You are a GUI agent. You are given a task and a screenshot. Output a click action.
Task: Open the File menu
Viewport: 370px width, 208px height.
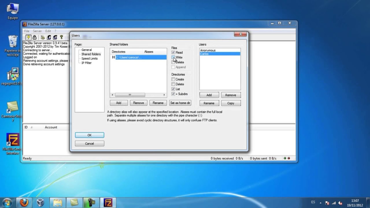point(27,31)
